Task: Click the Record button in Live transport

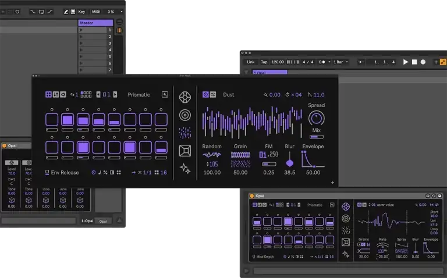Action: coord(423,62)
